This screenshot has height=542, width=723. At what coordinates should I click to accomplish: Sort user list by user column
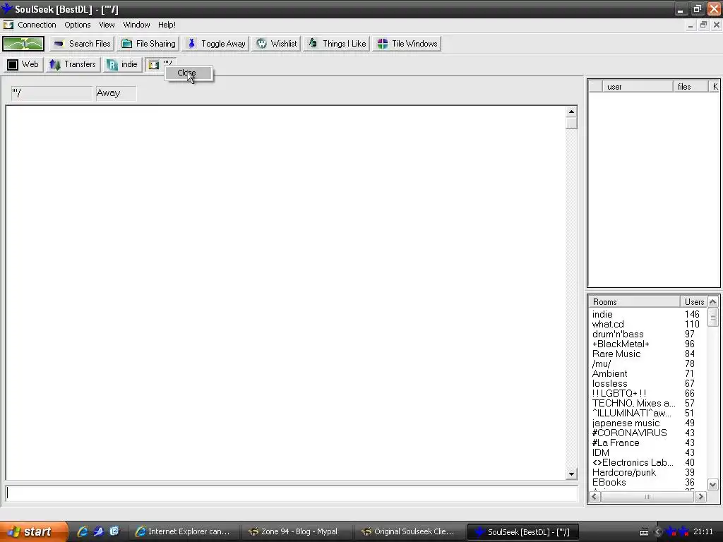click(637, 87)
